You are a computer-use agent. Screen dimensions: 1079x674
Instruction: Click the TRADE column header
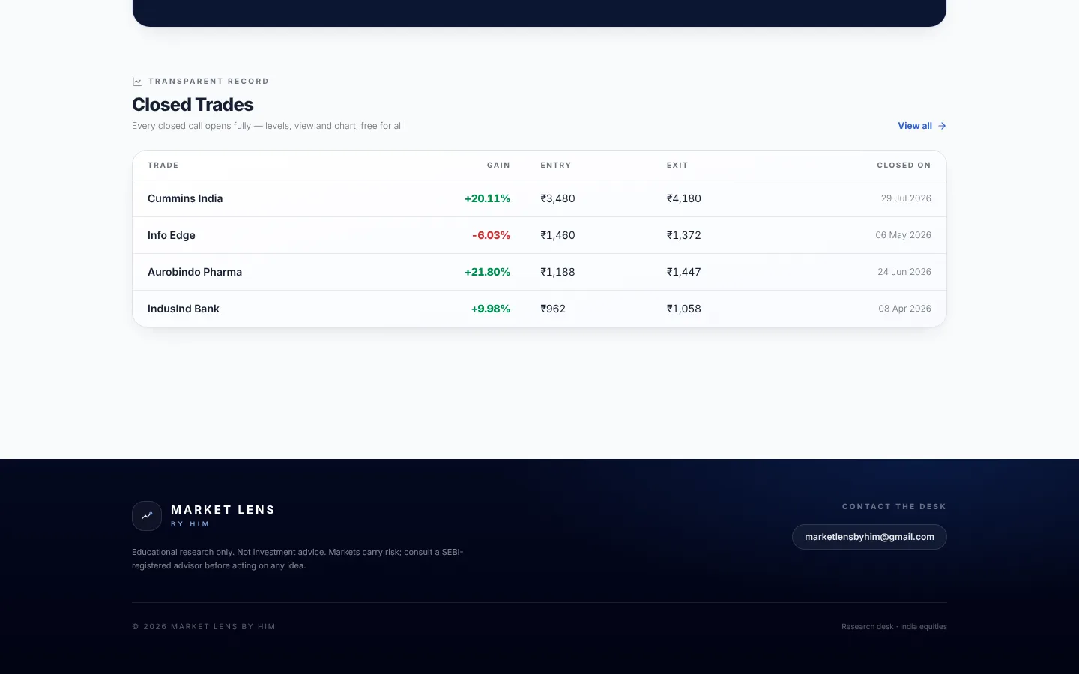click(163, 166)
